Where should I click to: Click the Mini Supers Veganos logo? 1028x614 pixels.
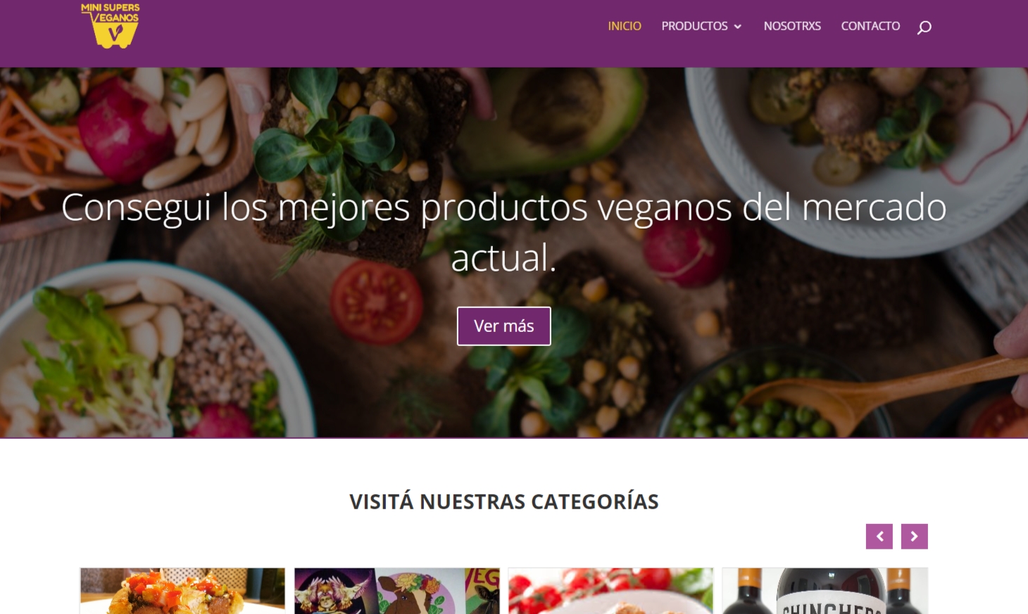[111, 26]
